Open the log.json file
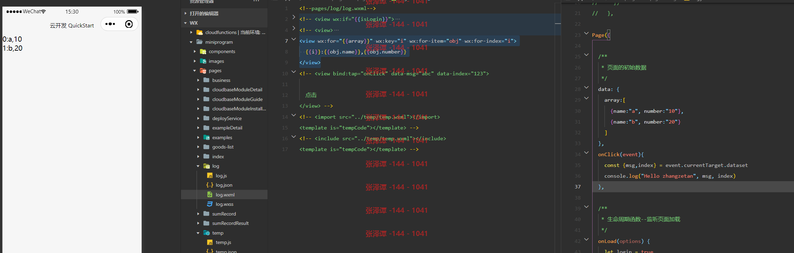The width and height of the screenshot is (794, 253). click(x=224, y=185)
